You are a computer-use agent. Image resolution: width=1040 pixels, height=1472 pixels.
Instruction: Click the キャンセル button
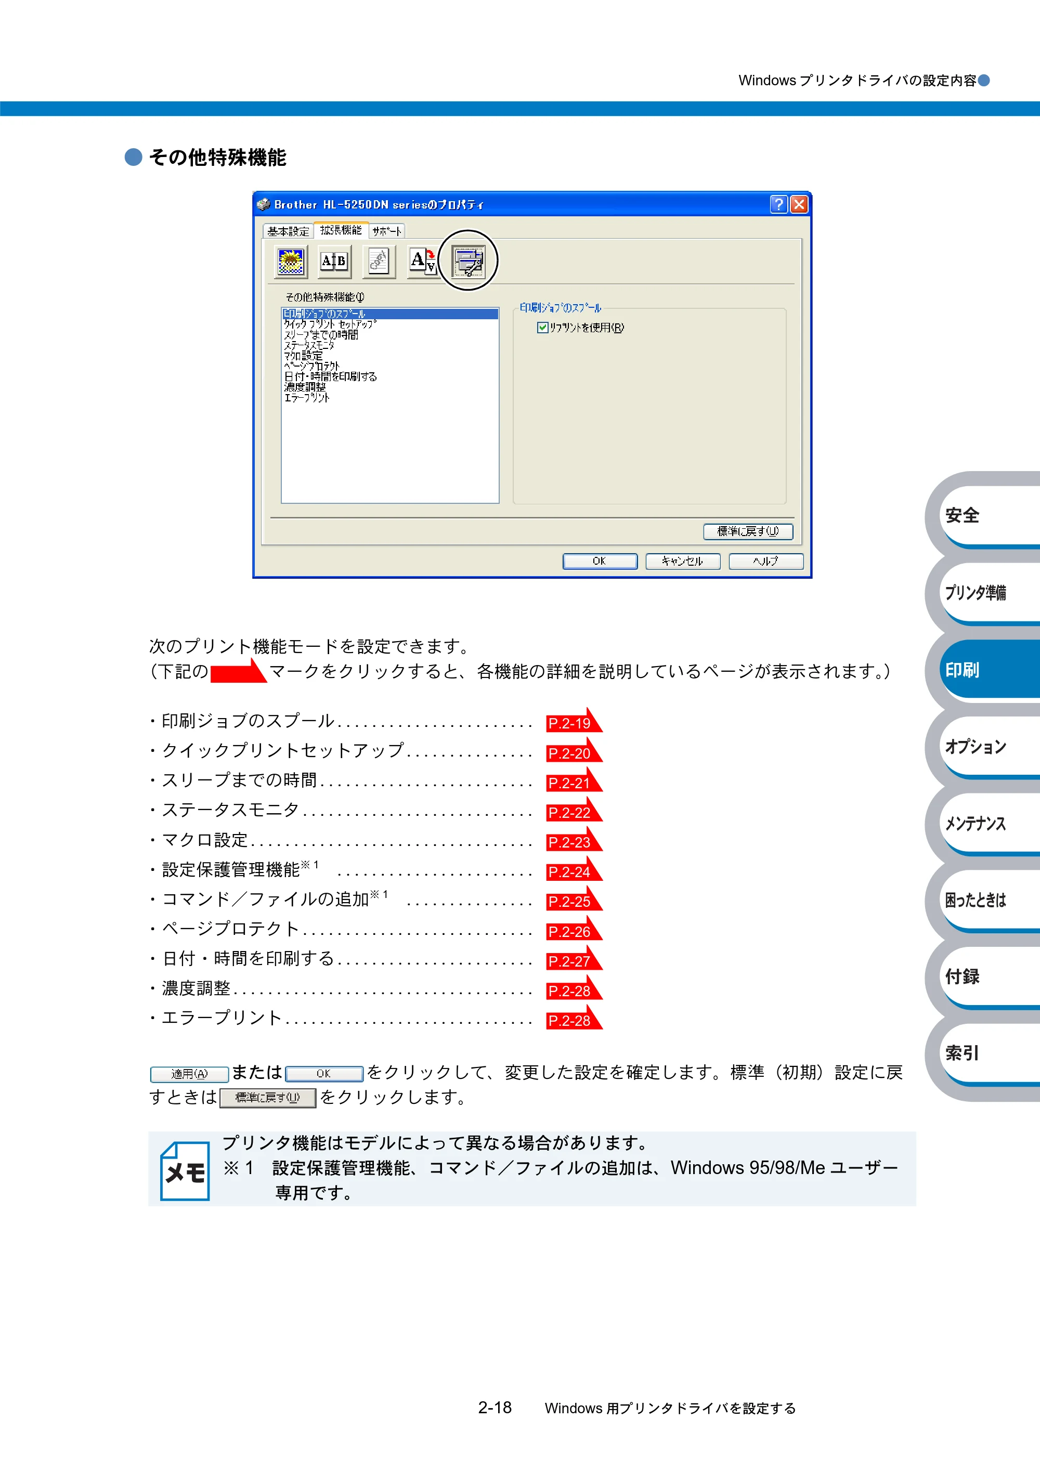coord(683,561)
